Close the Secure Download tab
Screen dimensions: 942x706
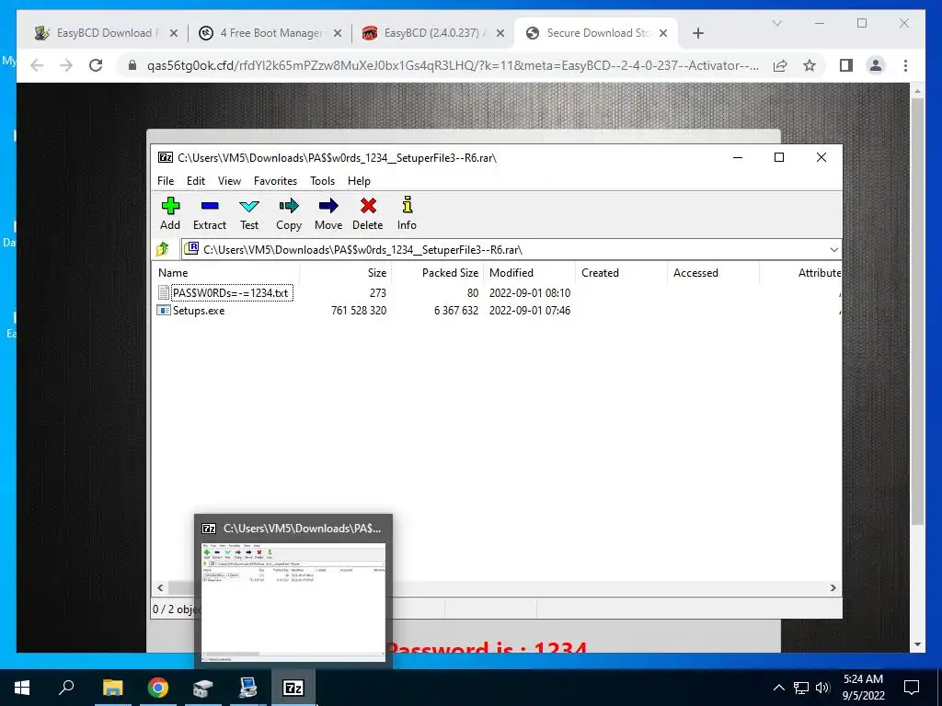coord(663,33)
